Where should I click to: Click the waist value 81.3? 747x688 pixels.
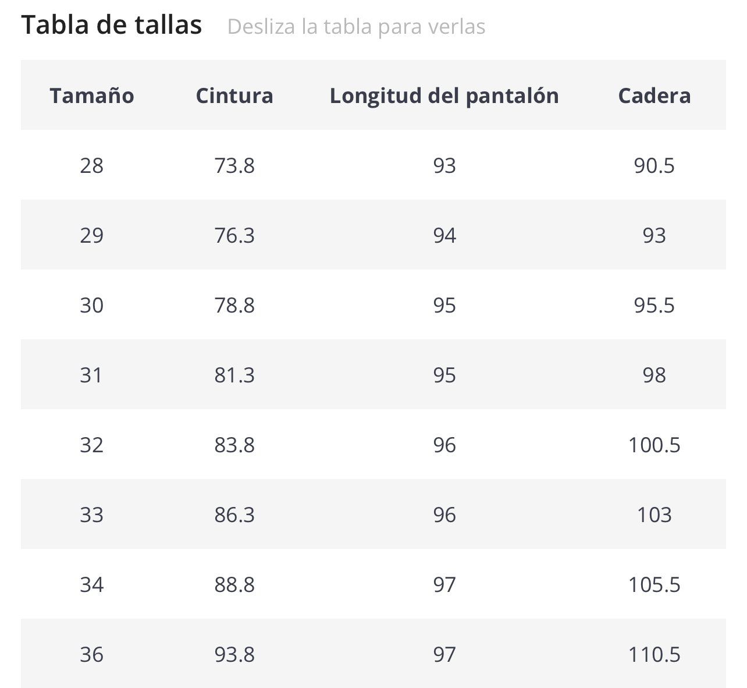tap(234, 375)
